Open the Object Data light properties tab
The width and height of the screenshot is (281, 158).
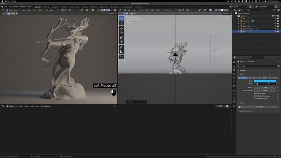[234, 102]
